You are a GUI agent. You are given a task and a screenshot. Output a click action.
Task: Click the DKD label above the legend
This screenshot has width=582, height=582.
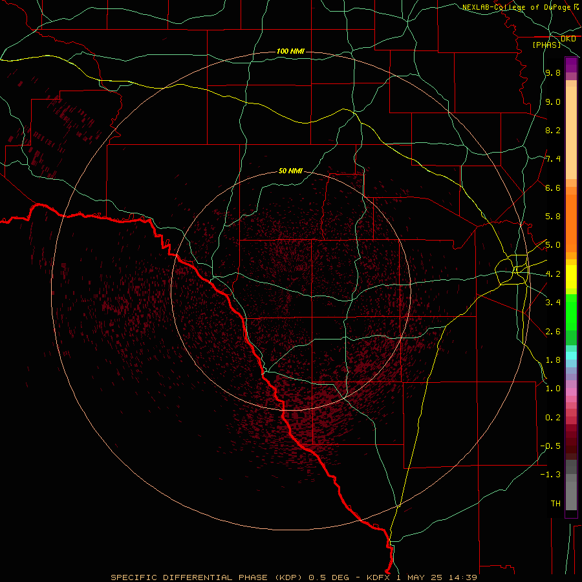point(568,38)
